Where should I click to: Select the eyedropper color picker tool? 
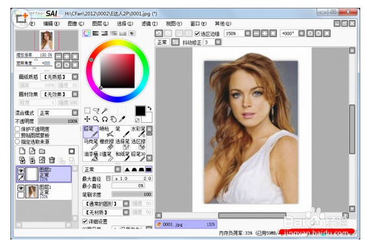(x=122, y=119)
